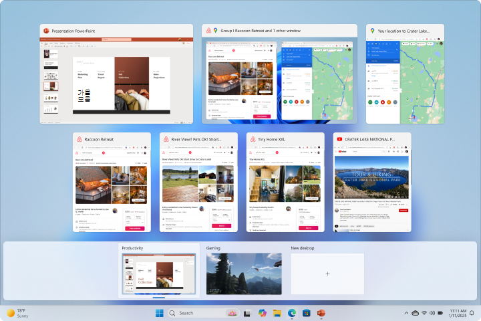
Task: Expand the hidden system tray icons chevron
Action: [x=406, y=313]
